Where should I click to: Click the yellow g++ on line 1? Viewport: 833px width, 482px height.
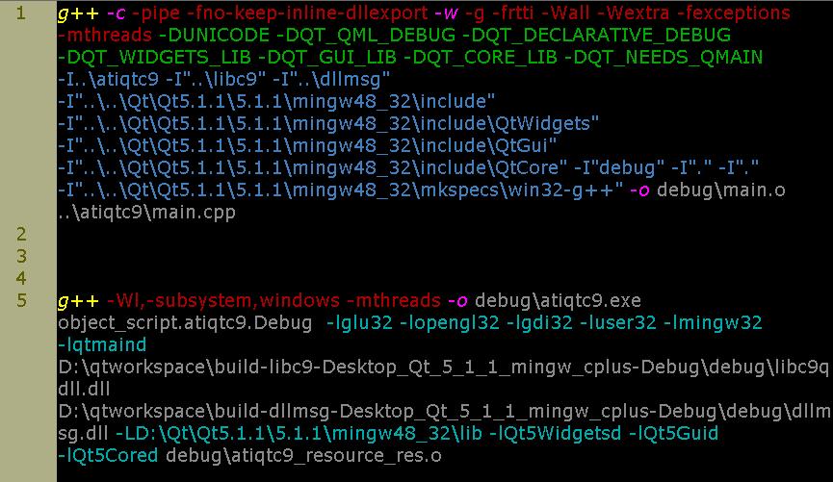[78, 13]
